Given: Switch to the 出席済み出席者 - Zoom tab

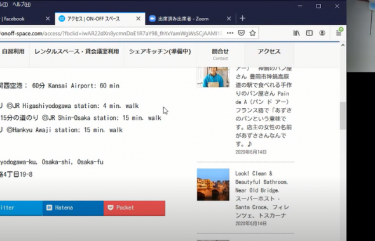Looking at the screenshot, I should coord(190,18).
